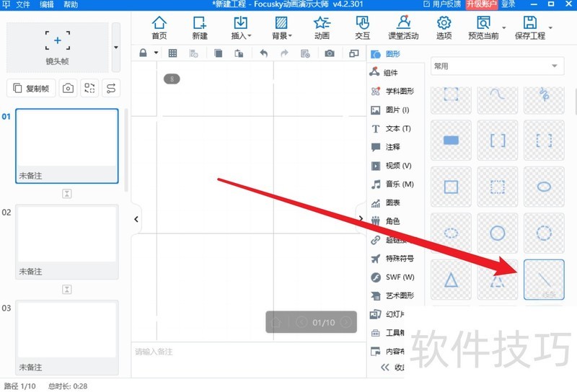Open the 选项 options gear
This screenshot has width=577, height=392.
(x=444, y=27)
